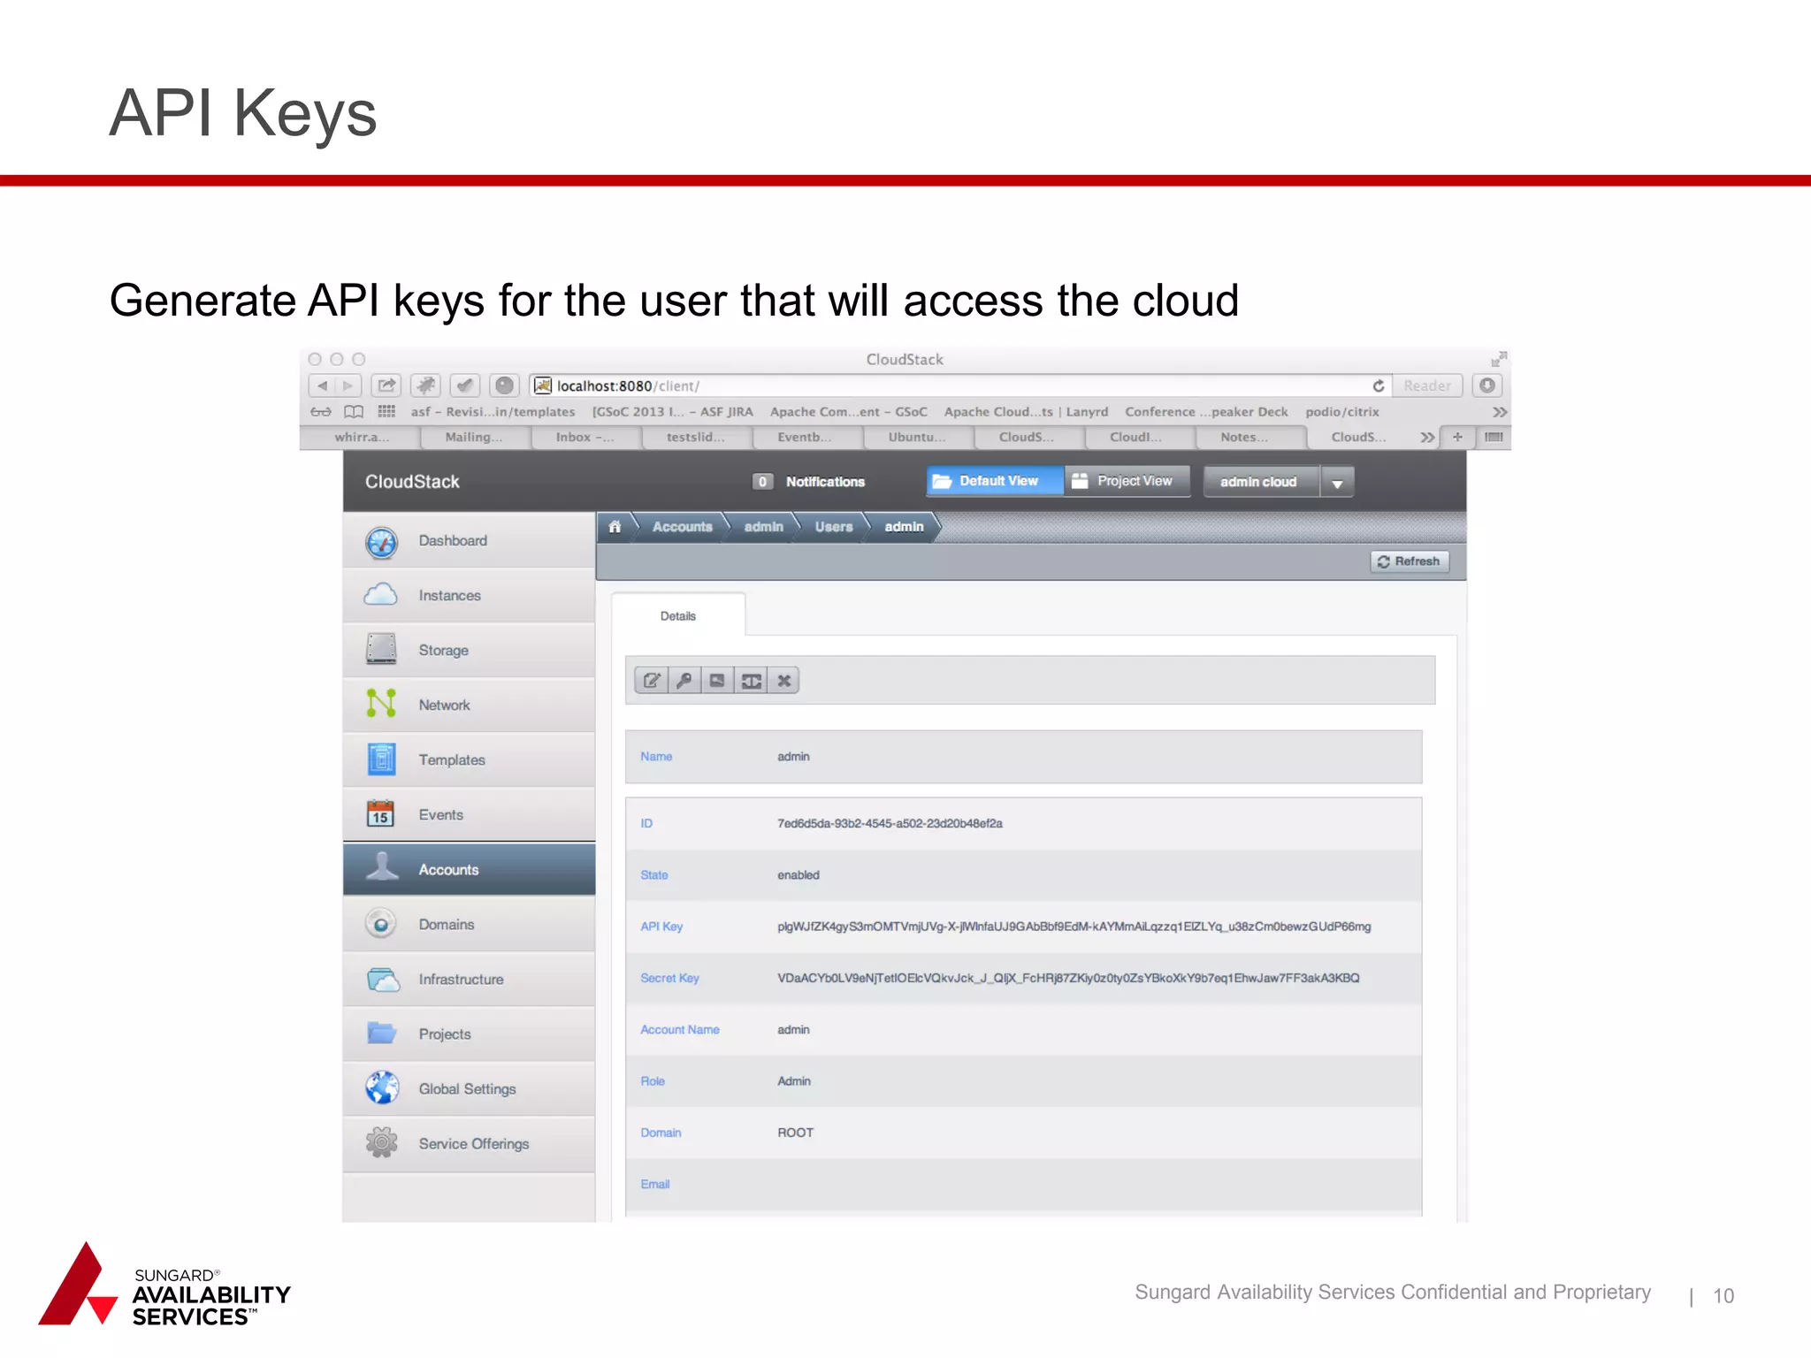Switch to the Ubuntu... browser tab
The height and width of the screenshot is (1358, 1811).
917,437
